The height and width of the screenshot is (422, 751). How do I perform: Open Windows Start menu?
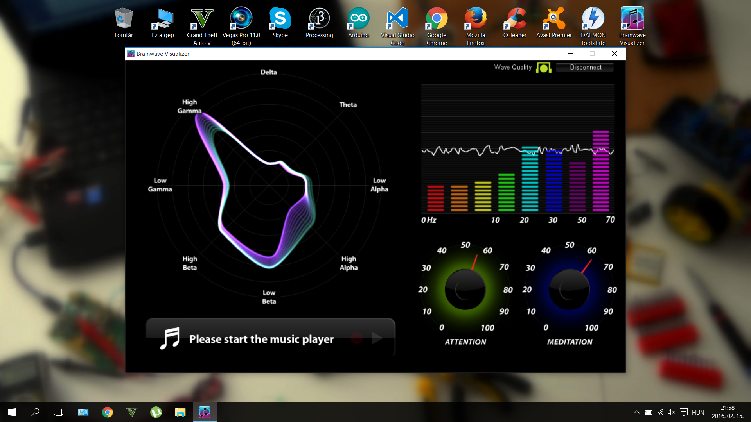pos(12,412)
